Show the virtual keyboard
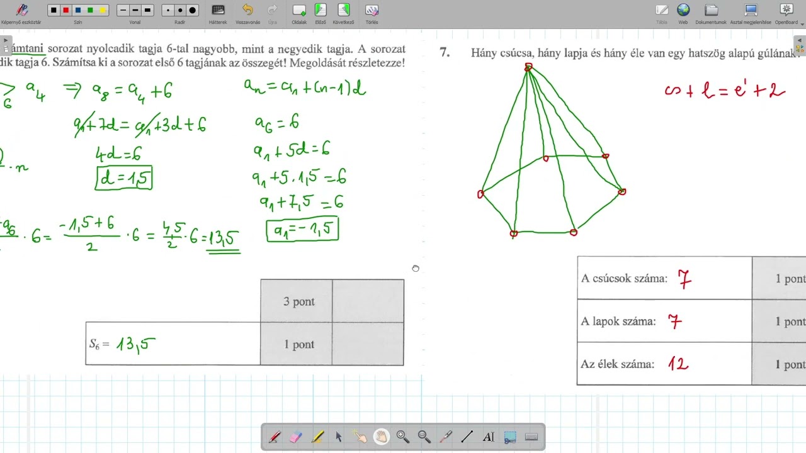806x453 pixels. click(x=531, y=437)
